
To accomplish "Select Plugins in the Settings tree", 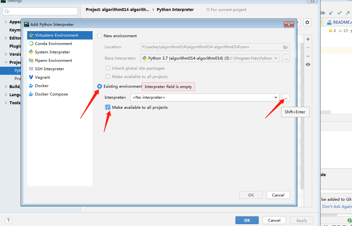I will point(15,46).
